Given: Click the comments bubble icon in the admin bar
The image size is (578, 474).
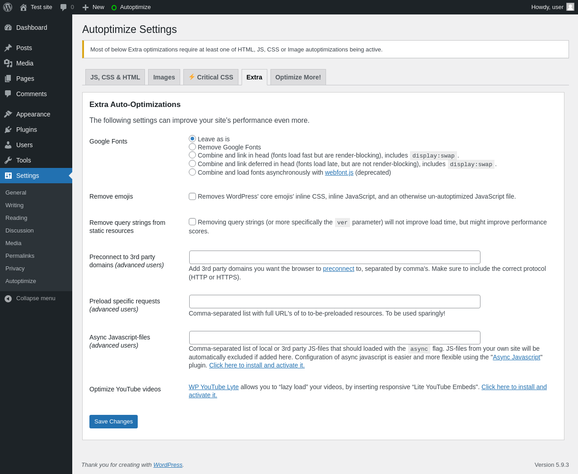Looking at the screenshot, I should pos(64,7).
